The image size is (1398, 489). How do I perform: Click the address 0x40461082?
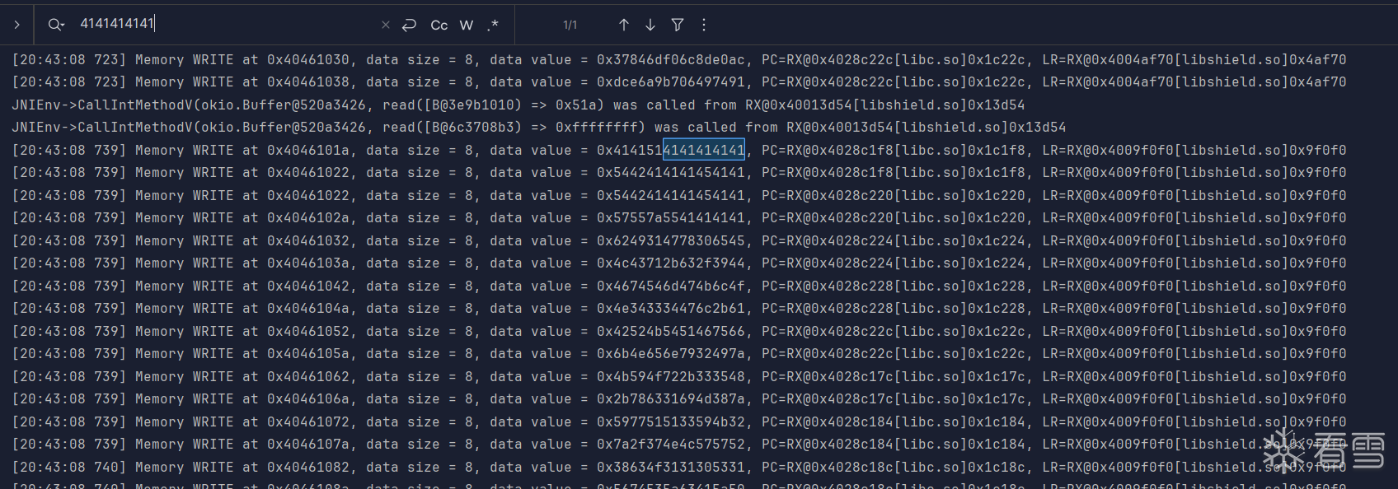click(308, 467)
